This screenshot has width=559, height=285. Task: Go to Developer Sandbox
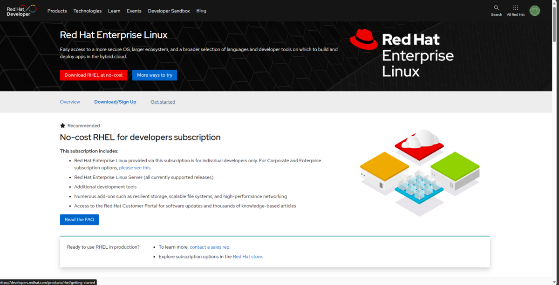click(x=169, y=11)
